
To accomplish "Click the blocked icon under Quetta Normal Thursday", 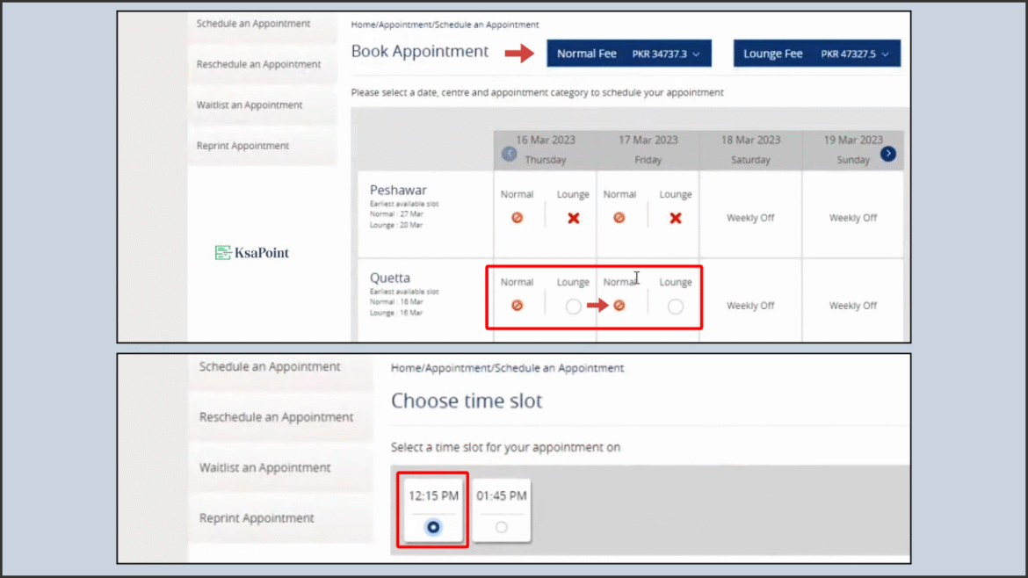I will tap(518, 305).
